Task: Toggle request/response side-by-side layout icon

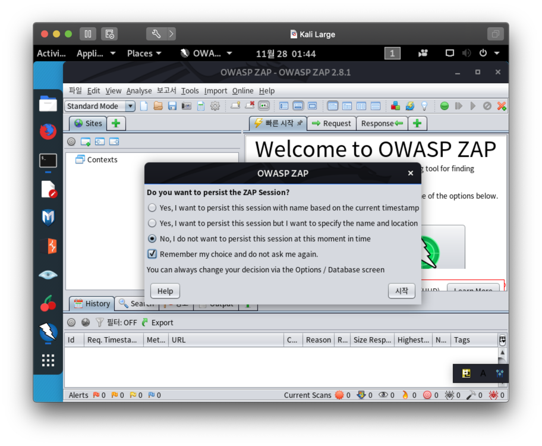Action: (x=361, y=106)
